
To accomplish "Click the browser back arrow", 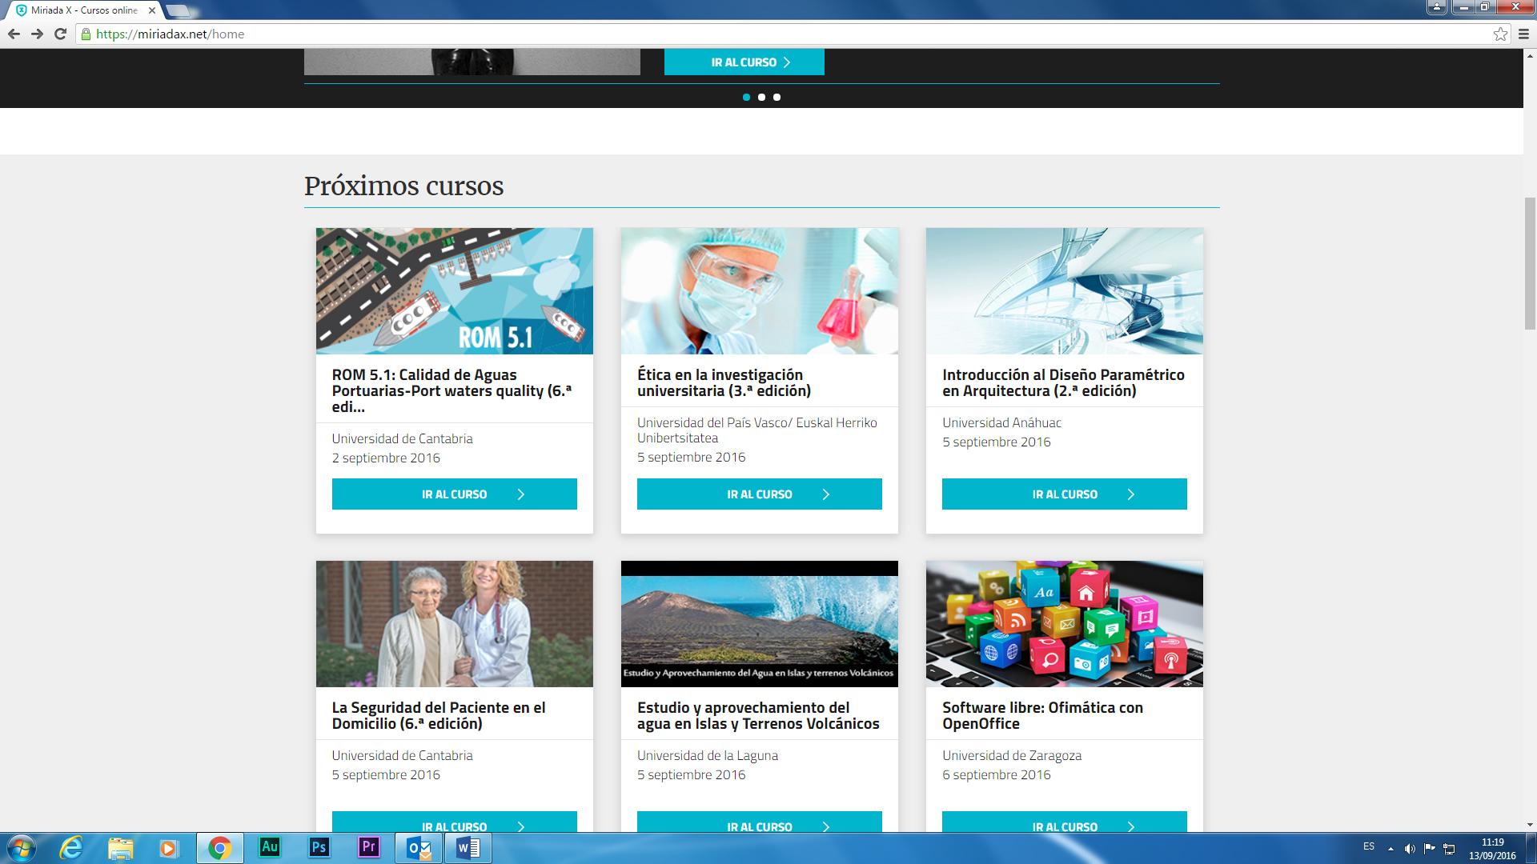I will 14,34.
